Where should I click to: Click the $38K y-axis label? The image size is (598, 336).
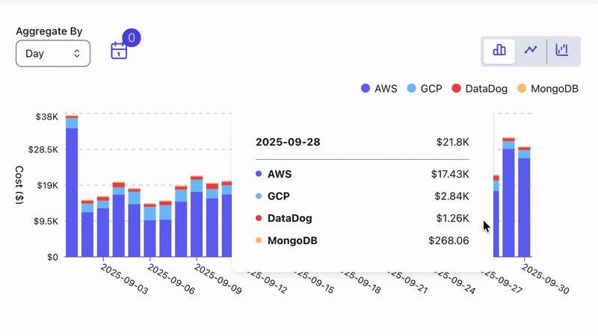click(x=46, y=116)
